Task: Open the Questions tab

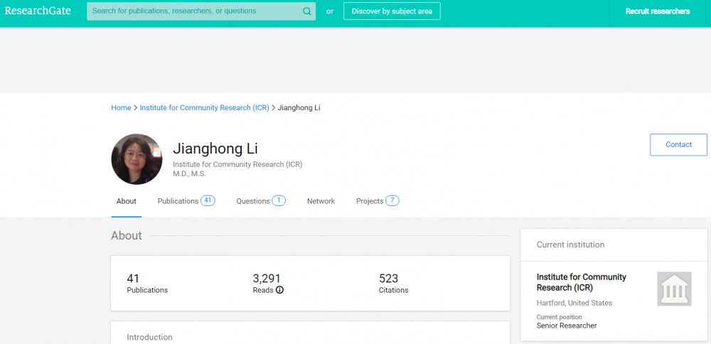Action: (253, 201)
